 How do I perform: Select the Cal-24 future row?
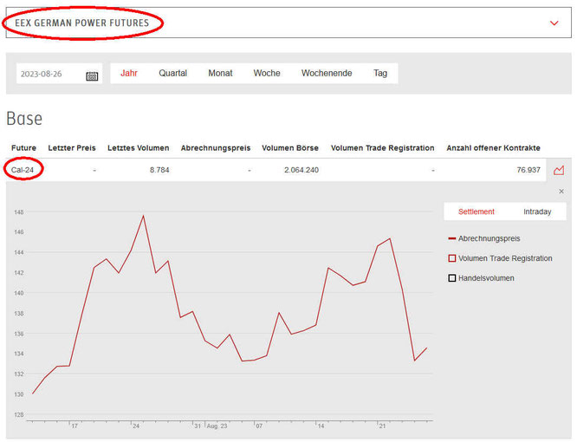(x=276, y=170)
